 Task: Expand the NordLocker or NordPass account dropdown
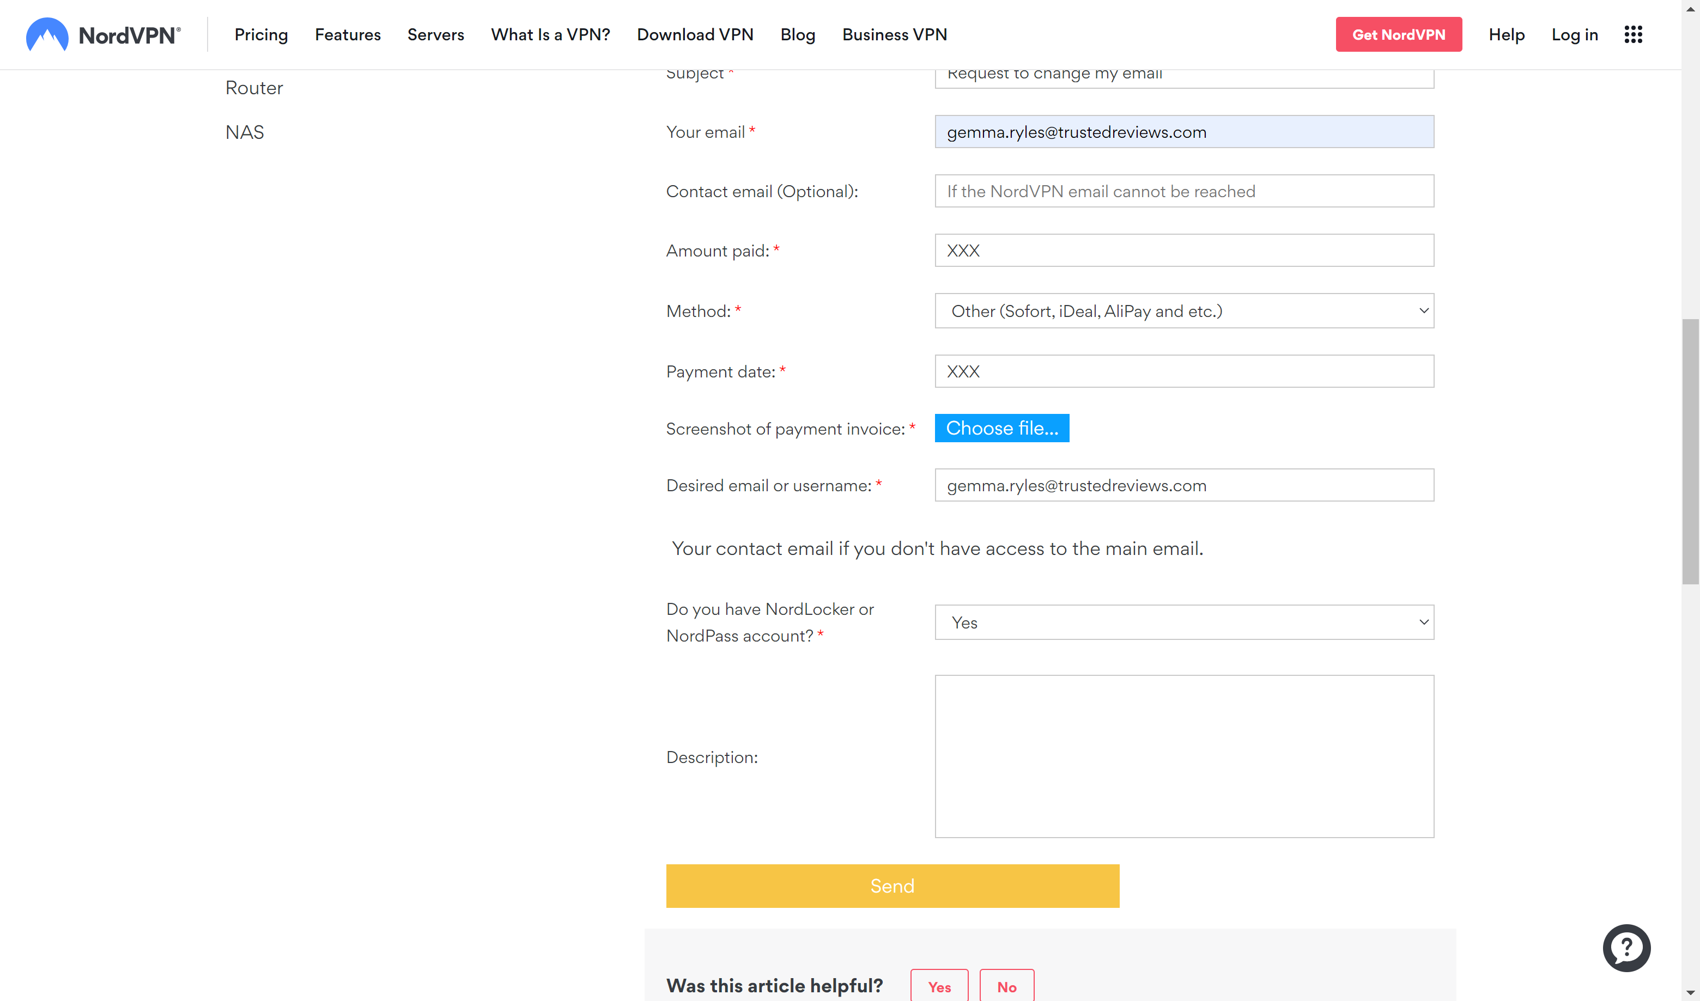(x=1183, y=622)
